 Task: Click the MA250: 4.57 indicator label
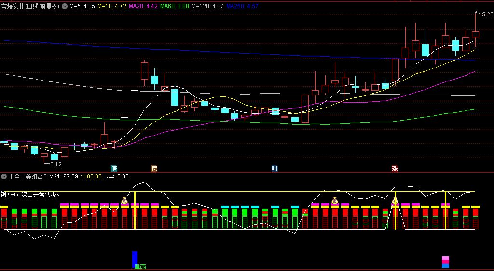pos(242,6)
